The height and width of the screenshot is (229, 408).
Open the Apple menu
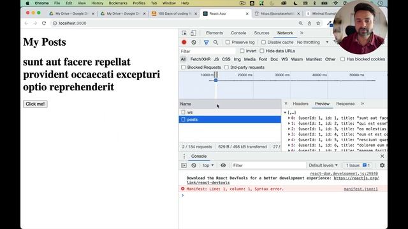(x=27, y=3)
